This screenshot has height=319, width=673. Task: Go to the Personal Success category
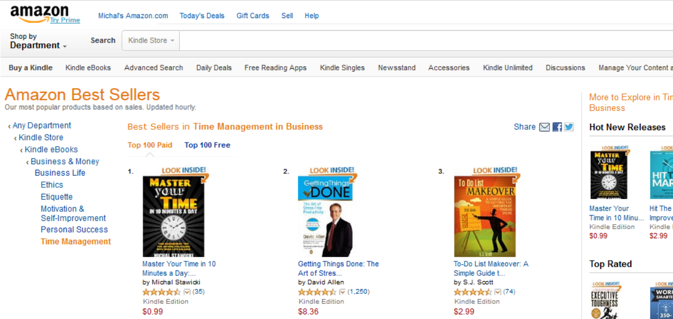[x=74, y=229]
